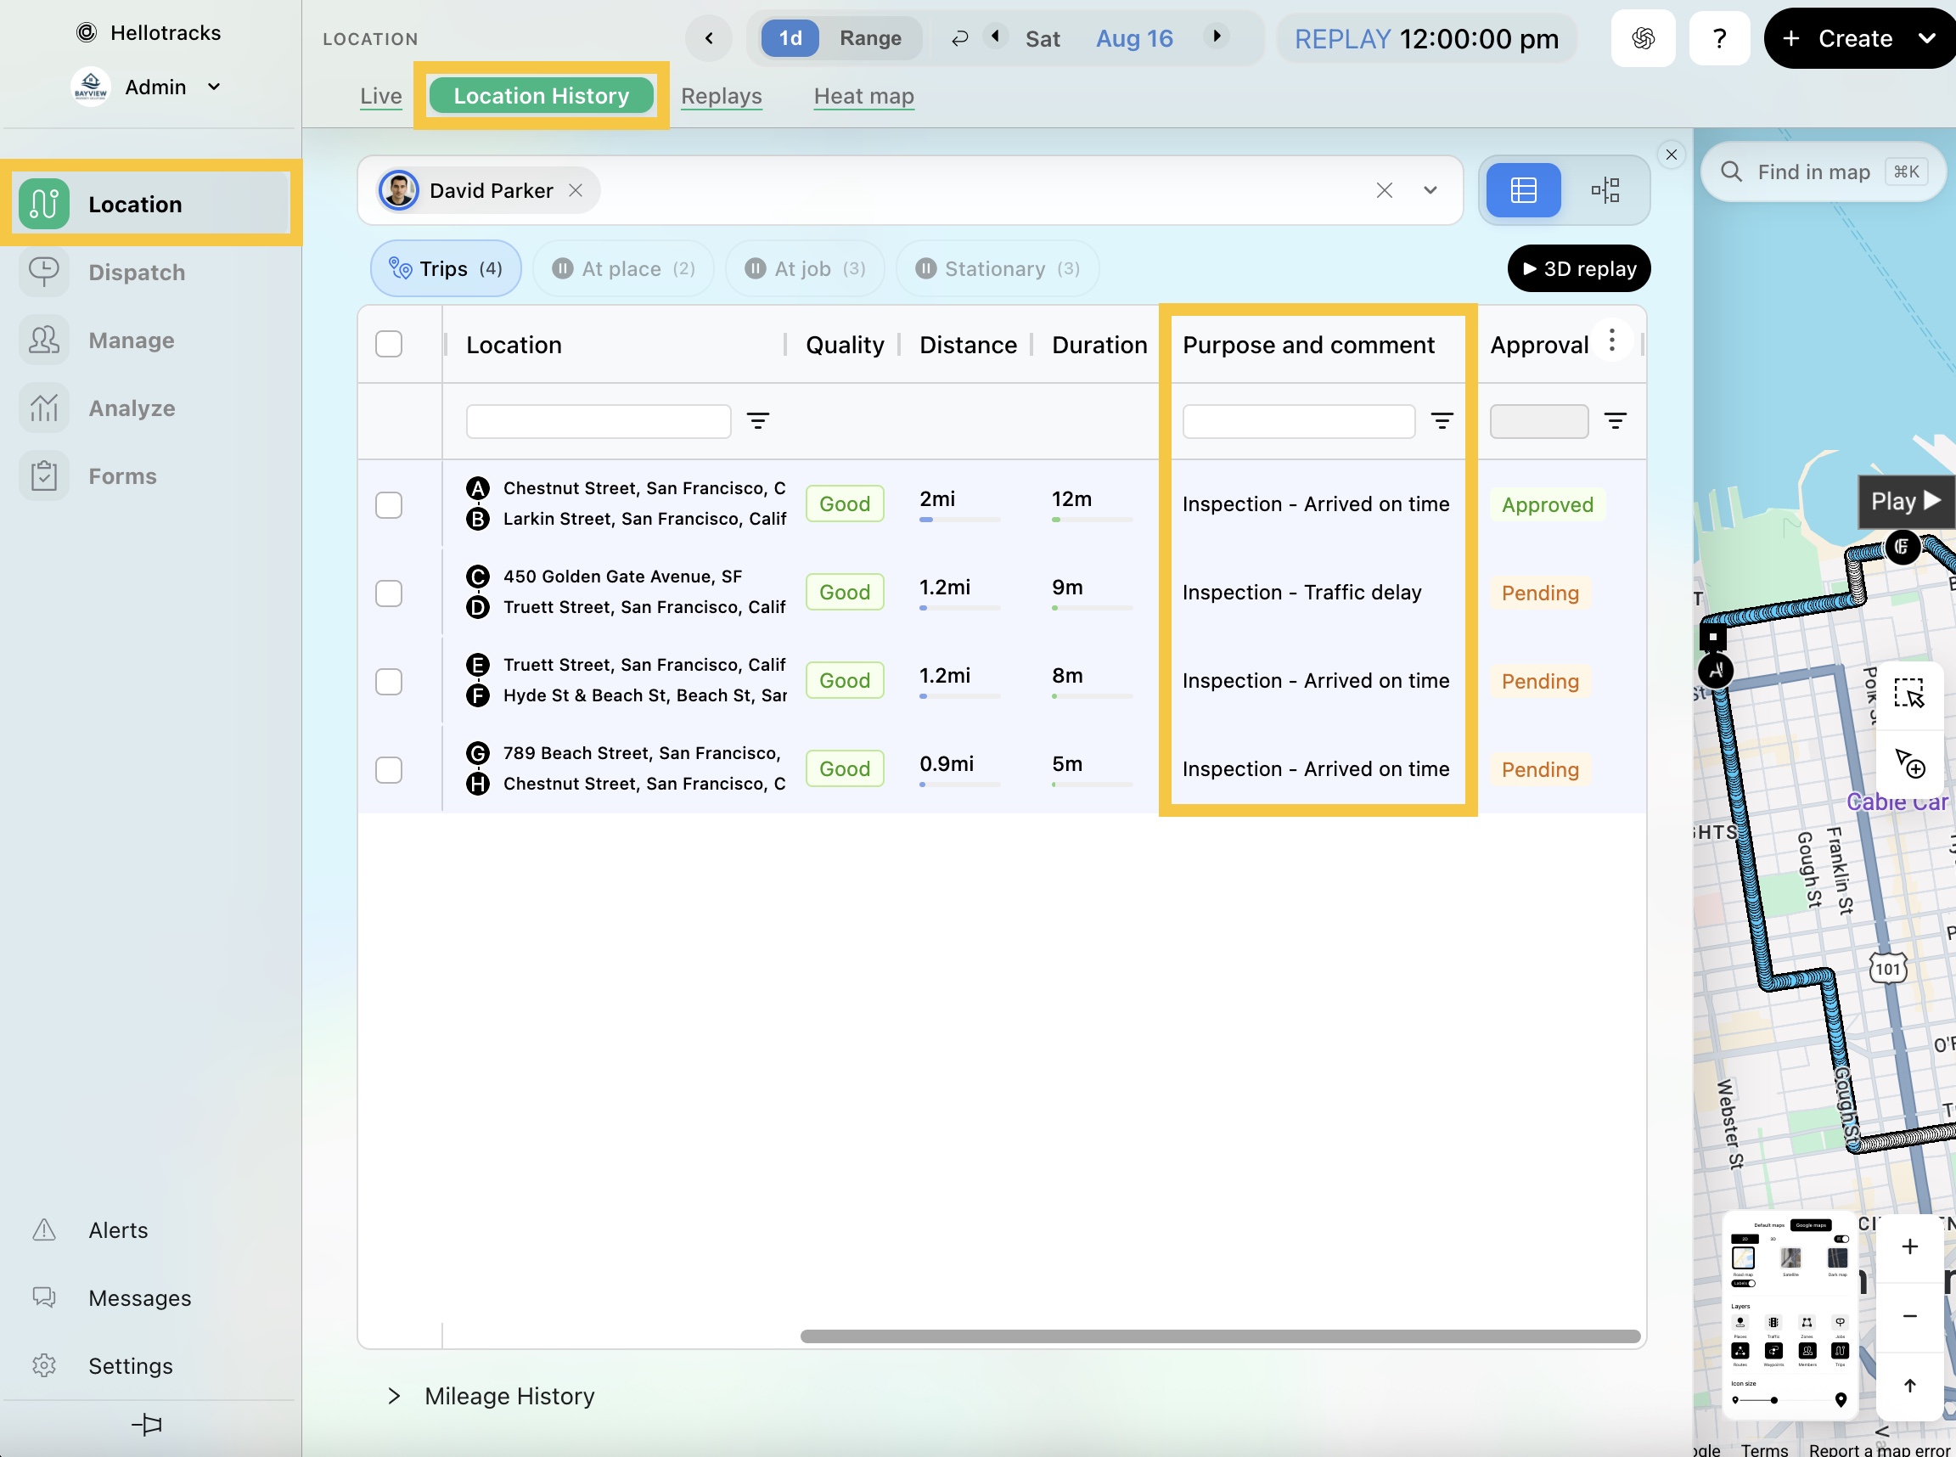Open the Location section in sidebar

click(x=151, y=204)
